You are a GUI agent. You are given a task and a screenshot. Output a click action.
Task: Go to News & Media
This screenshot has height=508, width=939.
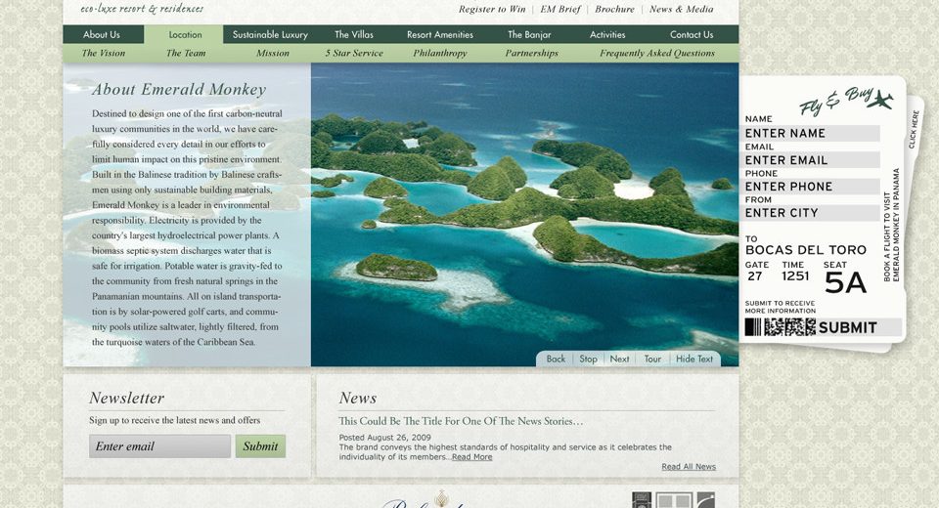click(x=682, y=9)
